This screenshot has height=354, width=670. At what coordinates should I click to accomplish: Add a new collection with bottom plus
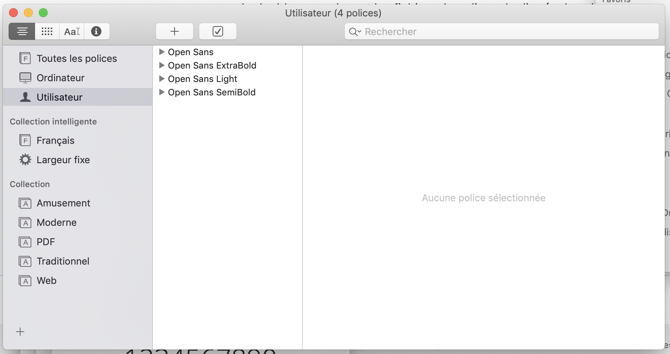tap(20, 332)
